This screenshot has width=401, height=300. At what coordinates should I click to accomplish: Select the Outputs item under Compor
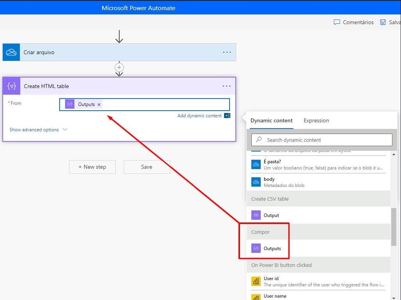tap(272, 249)
